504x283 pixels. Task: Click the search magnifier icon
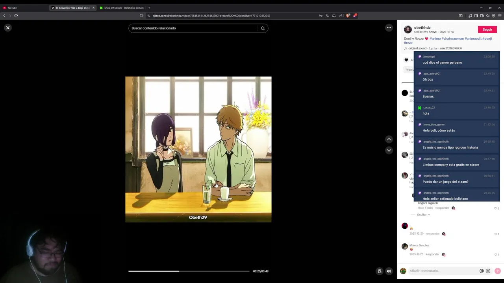pos(263,28)
